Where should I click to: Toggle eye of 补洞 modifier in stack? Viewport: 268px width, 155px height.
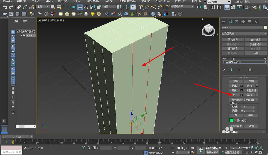(224, 59)
